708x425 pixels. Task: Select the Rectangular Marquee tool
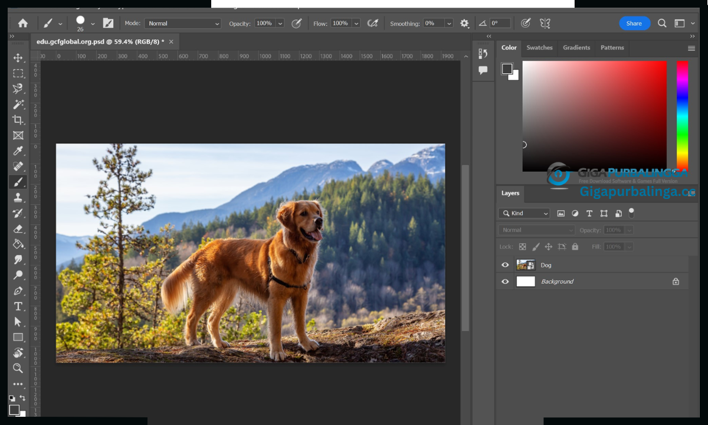click(x=18, y=73)
